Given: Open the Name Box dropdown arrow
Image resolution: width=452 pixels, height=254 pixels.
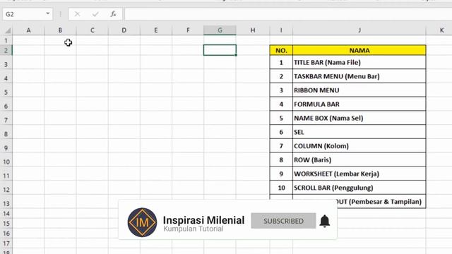Looking at the screenshot, I should tap(47, 14).
